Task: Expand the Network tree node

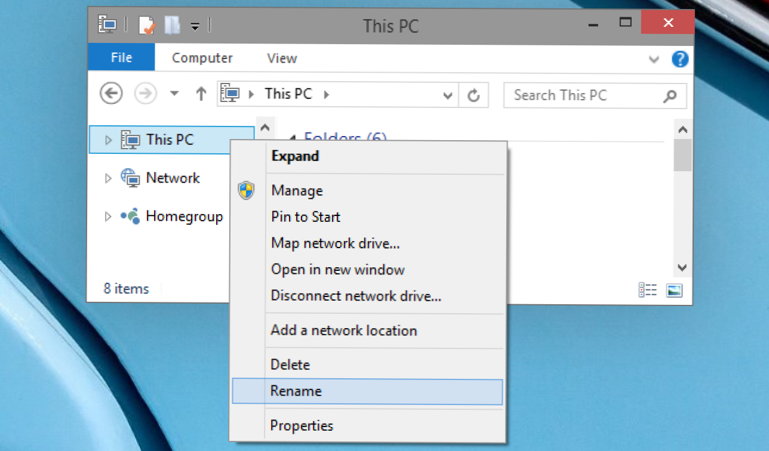Action: [x=108, y=178]
